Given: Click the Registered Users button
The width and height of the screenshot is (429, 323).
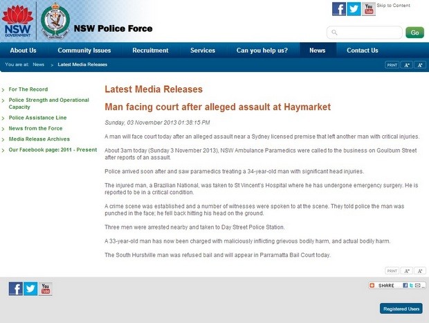Looking at the screenshot, I should 401,308.
